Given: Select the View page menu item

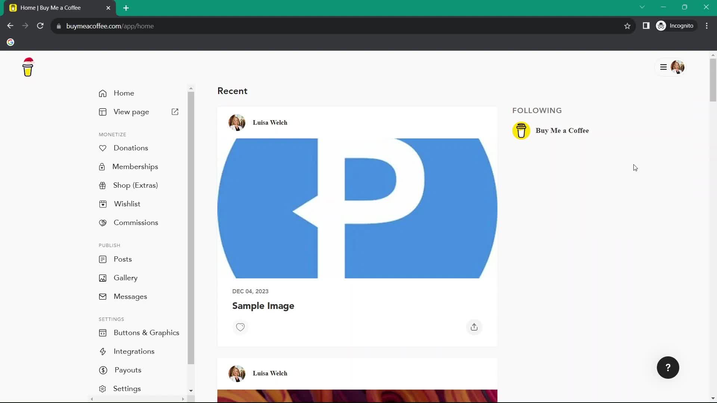Looking at the screenshot, I should point(131,112).
